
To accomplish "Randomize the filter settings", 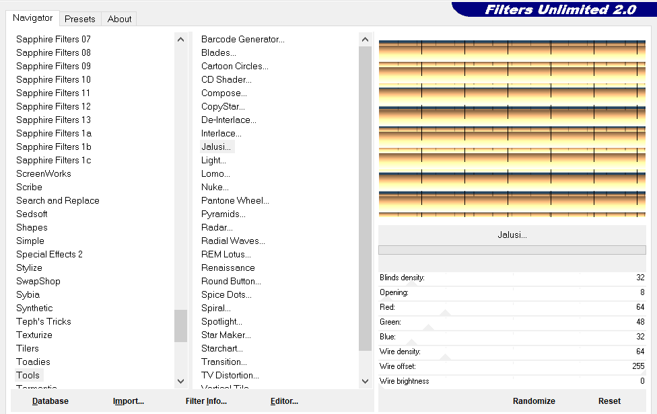I will pyautogui.click(x=534, y=401).
